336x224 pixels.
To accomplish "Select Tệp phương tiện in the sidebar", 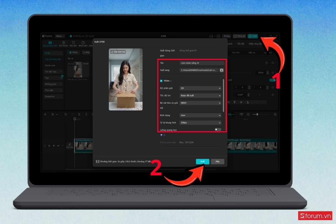I will click(x=53, y=59).
